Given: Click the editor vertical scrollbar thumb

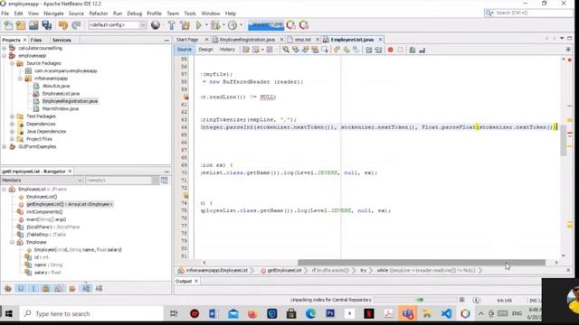Looking at the screenshot, I should [564, 140].
